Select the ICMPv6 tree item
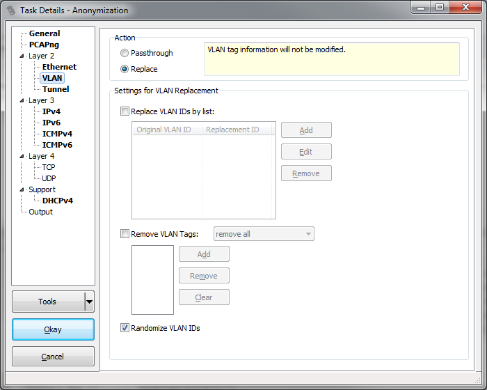Image resolution: width=487 pixels, height=390 pixels. coord(57,146)
